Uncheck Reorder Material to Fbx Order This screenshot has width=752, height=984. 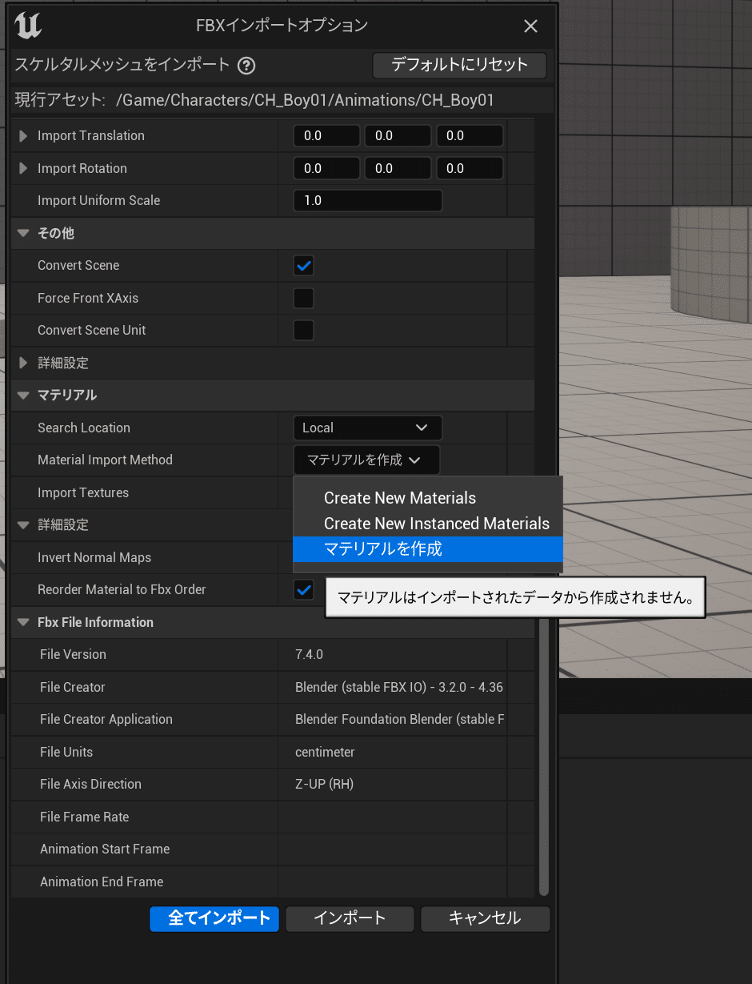point(303,589)
